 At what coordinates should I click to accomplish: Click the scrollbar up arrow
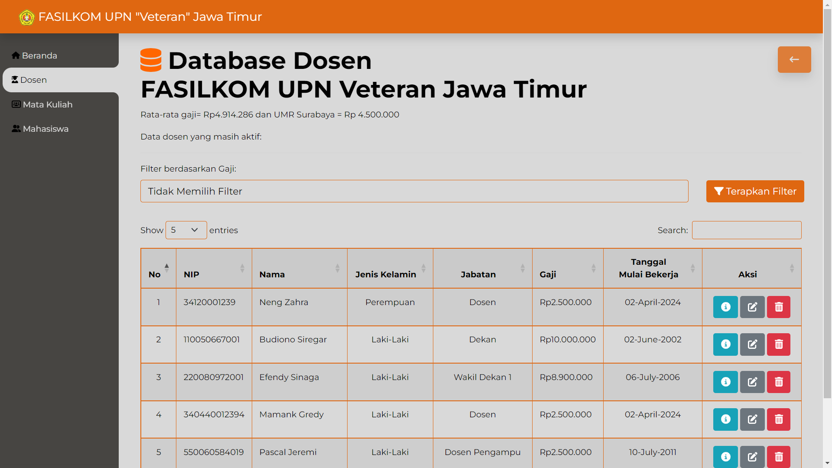827,4
